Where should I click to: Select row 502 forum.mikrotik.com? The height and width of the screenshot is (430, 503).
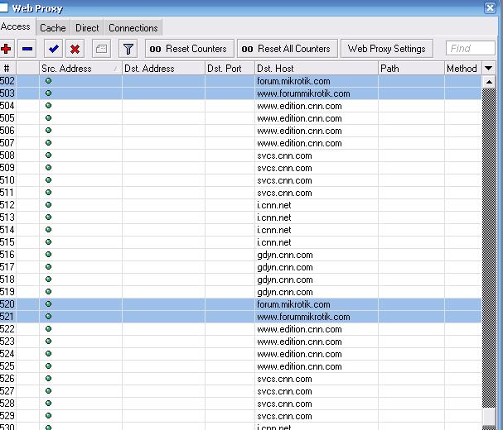pos(240,81)
